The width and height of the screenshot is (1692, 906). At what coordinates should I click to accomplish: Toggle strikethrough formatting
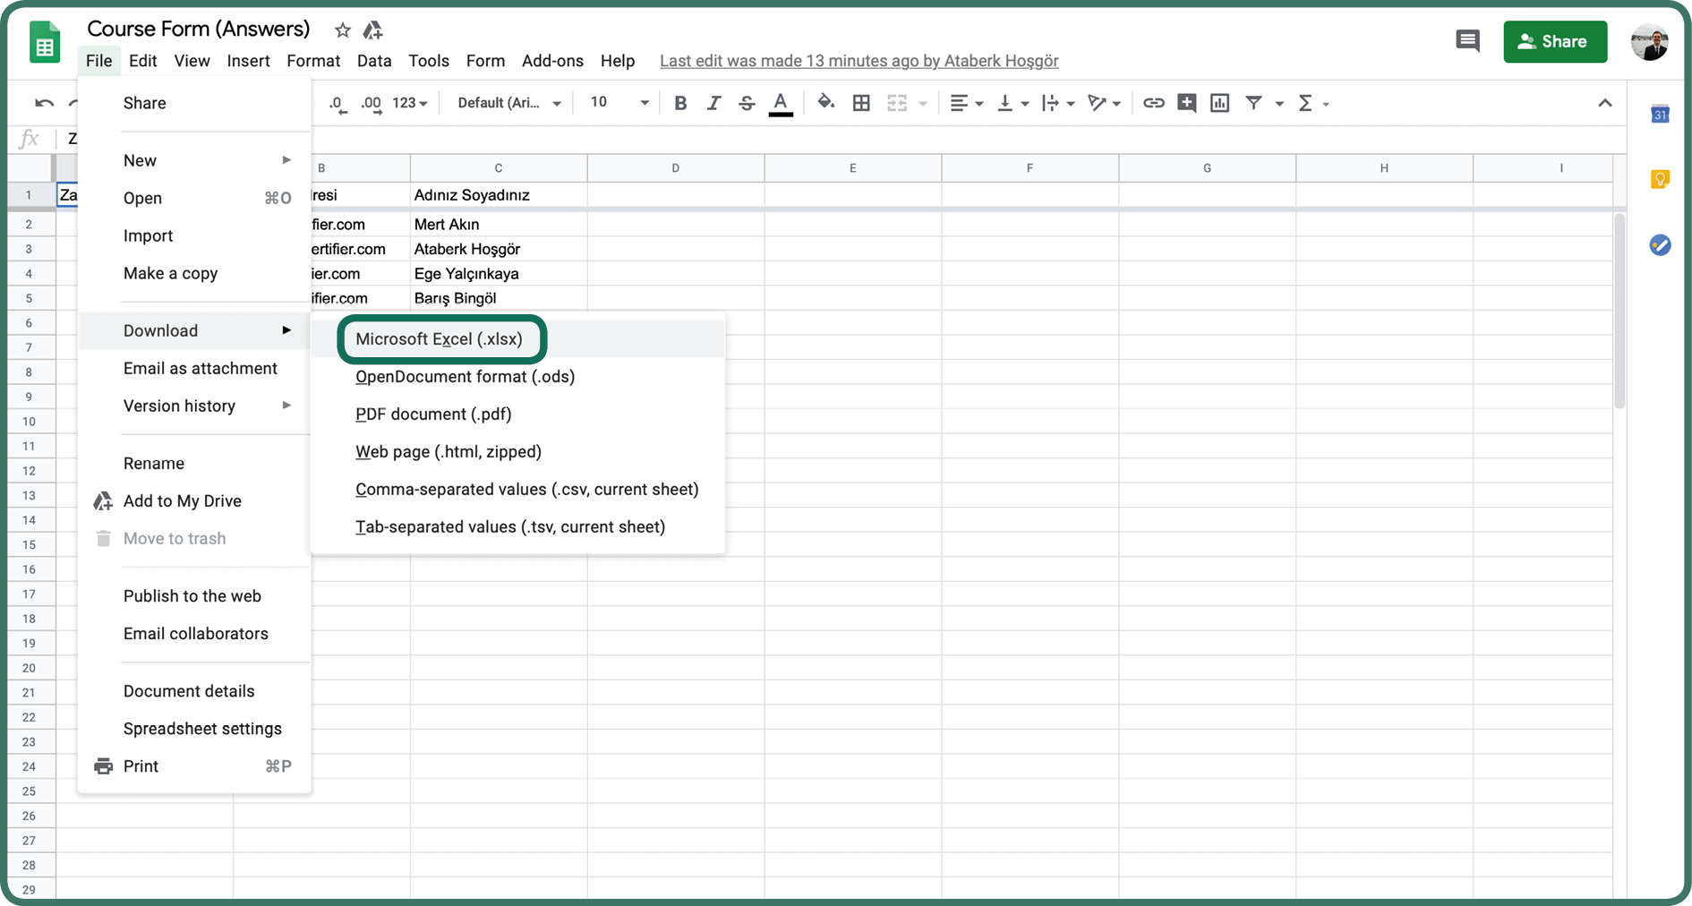click(x=746, y=103)
